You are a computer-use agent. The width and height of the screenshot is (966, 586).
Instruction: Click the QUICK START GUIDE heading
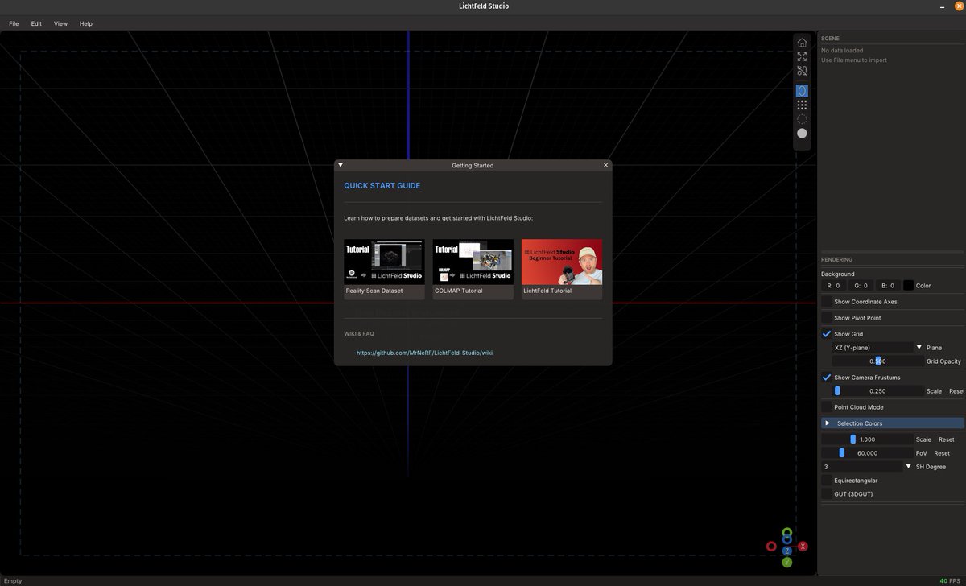pyautogui.click(x=382, y=186)
